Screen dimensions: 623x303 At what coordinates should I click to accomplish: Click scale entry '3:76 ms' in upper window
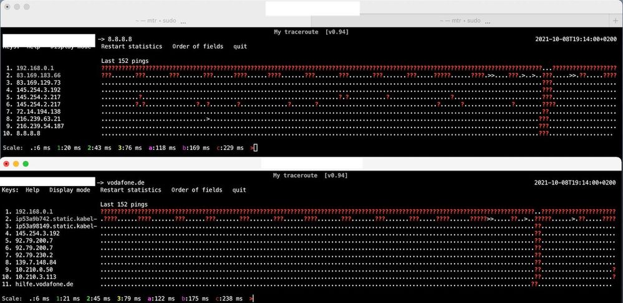pos(130,148)
